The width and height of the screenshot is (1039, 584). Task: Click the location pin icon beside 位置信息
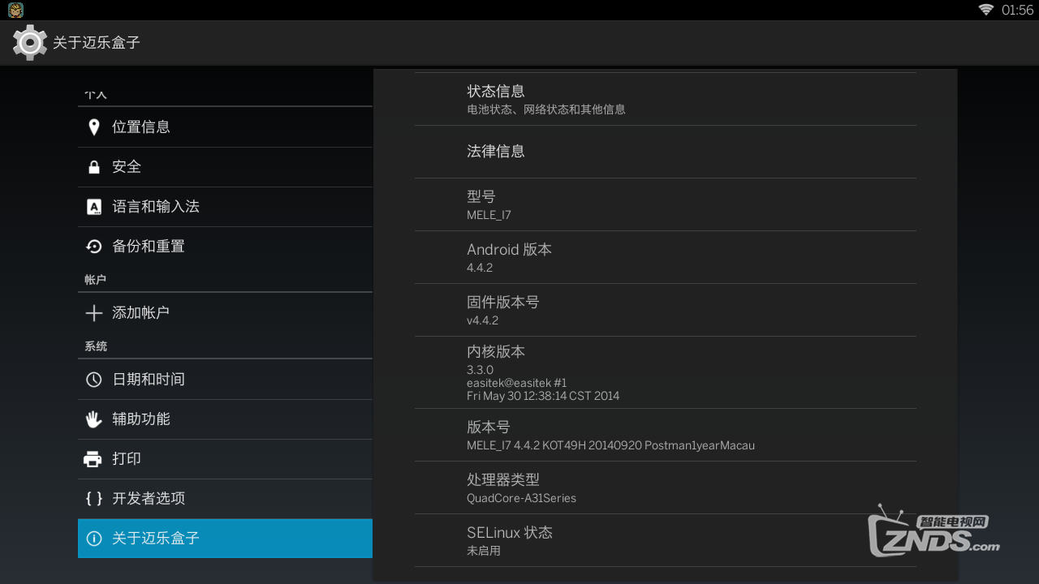click(x=94, y=127)
